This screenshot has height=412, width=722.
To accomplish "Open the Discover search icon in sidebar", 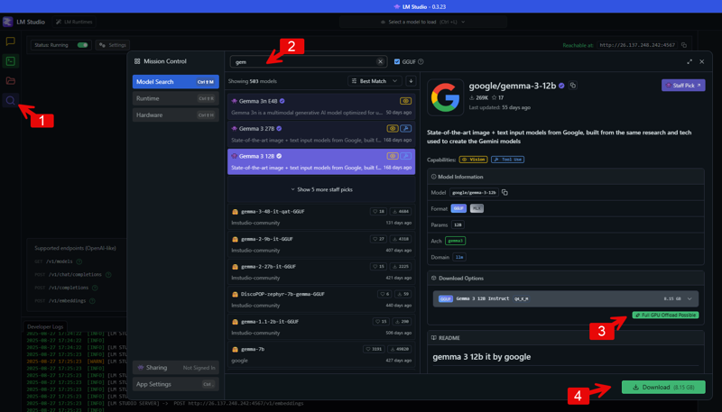I will click(x=10, y=100).
